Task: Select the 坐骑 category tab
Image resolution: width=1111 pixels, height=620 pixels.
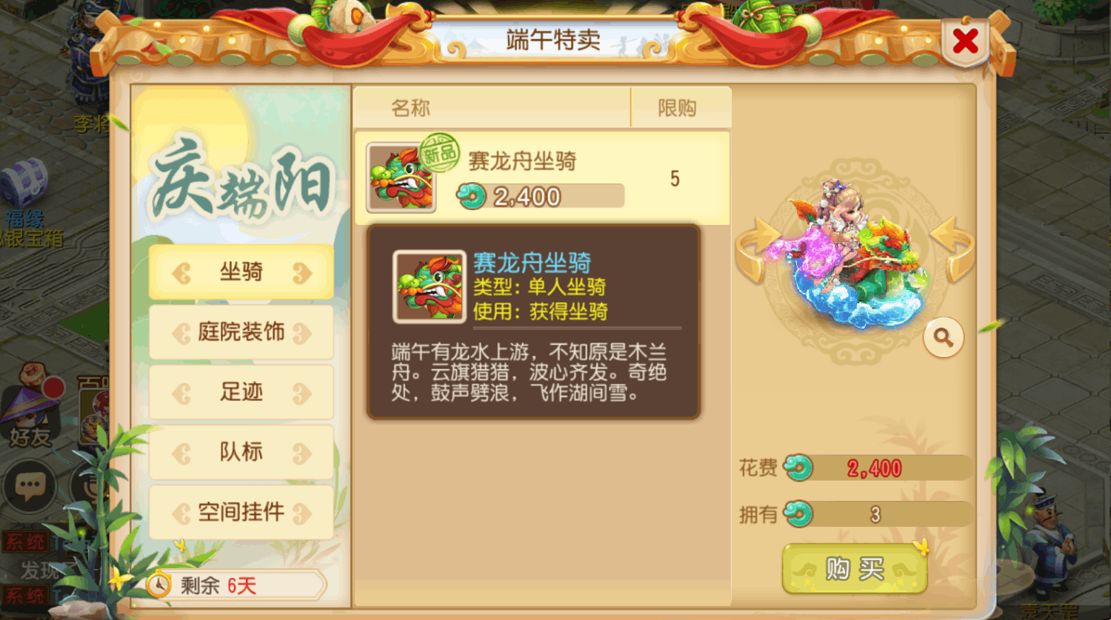Action: click(x=241, y=272)
